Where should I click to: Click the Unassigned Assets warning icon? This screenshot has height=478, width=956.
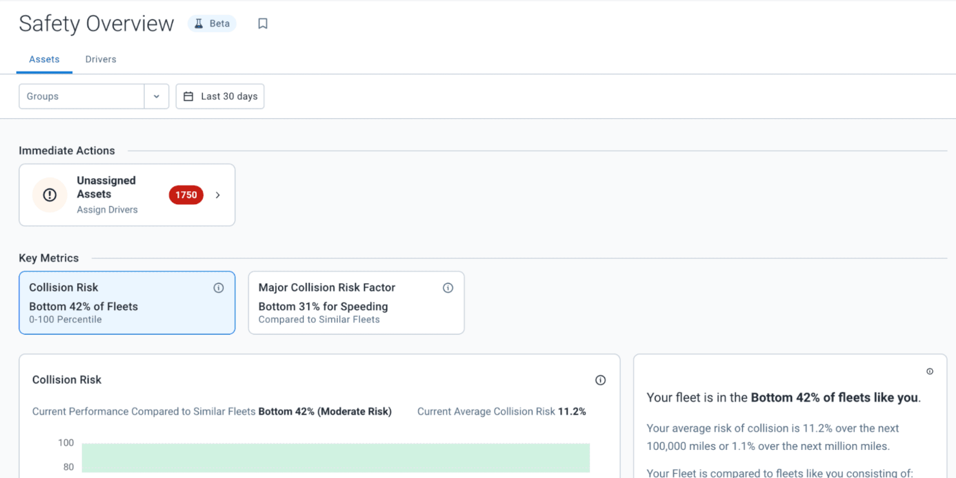(x=50, y=195)
